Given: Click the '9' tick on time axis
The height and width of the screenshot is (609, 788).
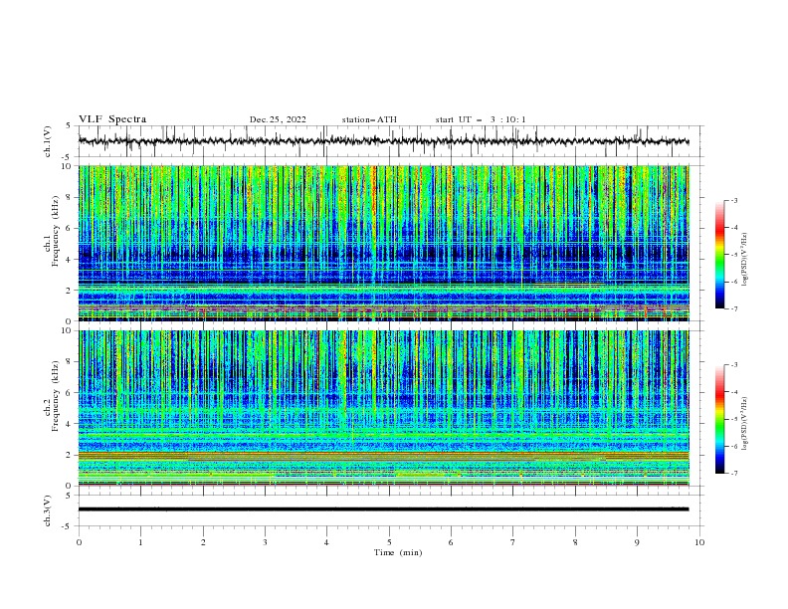Looking at the screenshot, I should pos(637,542).
